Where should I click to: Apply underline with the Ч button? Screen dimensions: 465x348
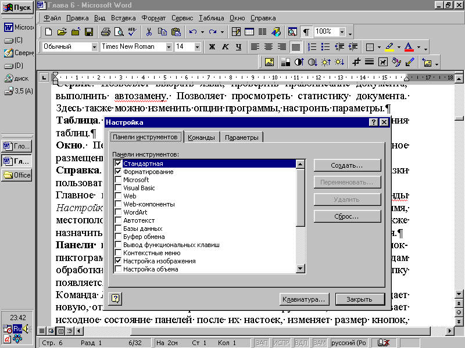point(239,47)
